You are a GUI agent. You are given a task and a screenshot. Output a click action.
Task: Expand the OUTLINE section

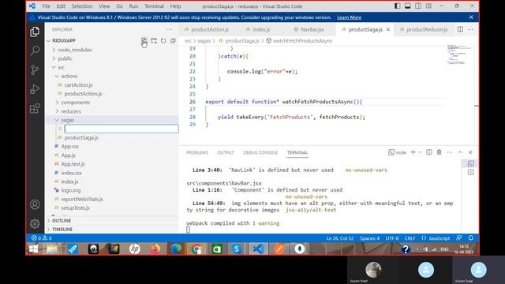[62, 221]
